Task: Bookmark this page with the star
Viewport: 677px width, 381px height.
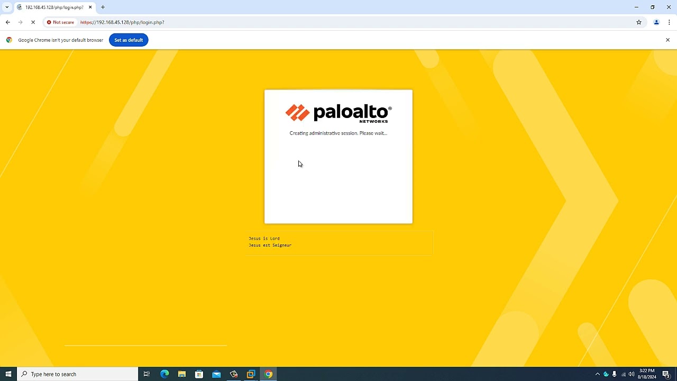Action: coord(639,22)
